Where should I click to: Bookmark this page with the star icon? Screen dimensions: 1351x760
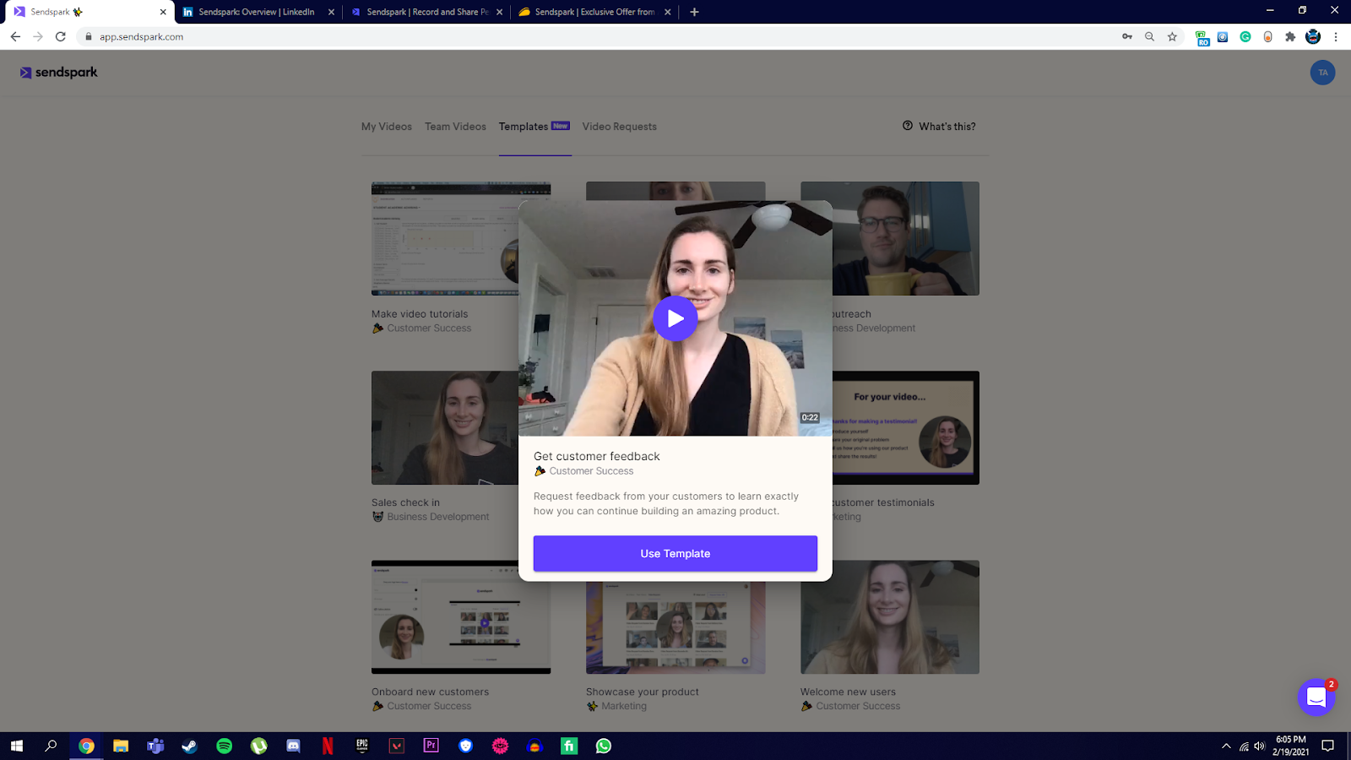(x=1172, y=36)
